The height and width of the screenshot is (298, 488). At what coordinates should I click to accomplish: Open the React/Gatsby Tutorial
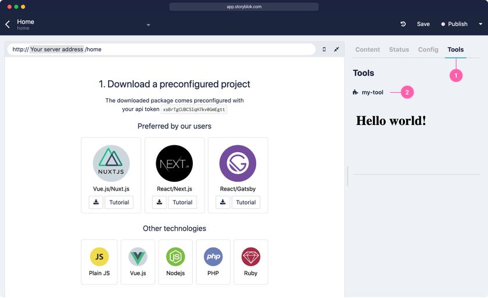(246, 202)
